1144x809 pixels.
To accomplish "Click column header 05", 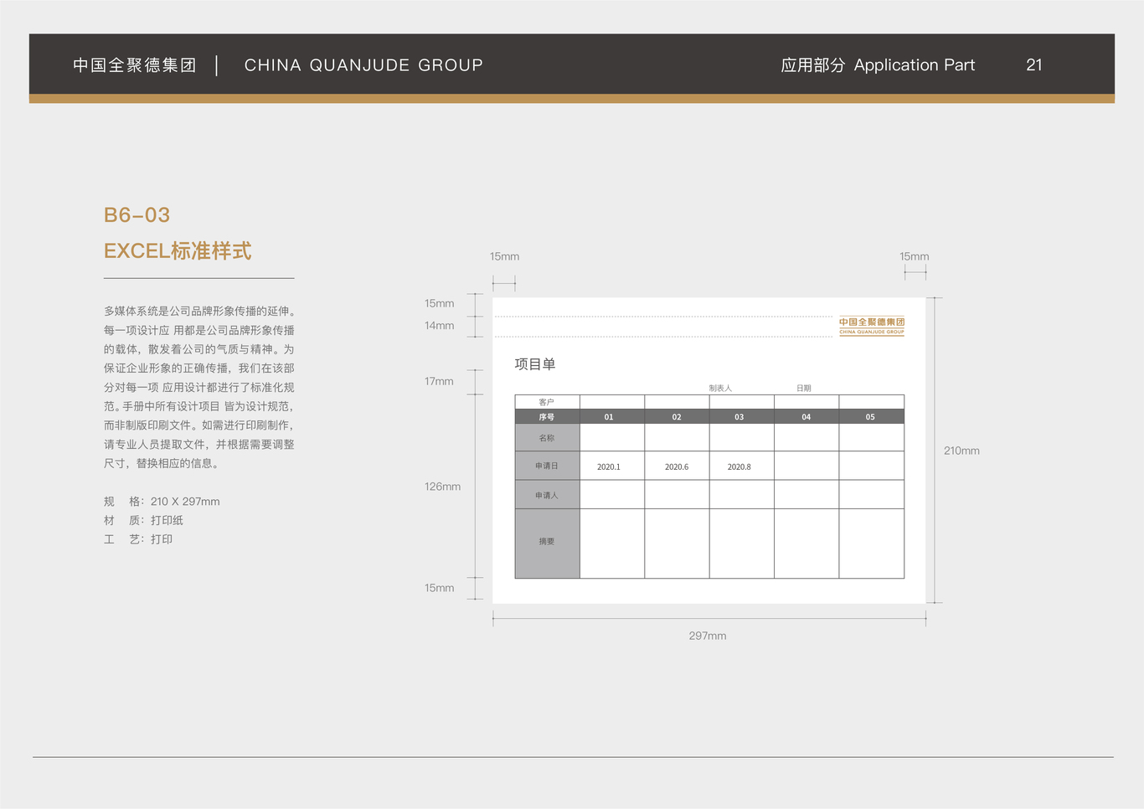I will (x=870, y=417).
